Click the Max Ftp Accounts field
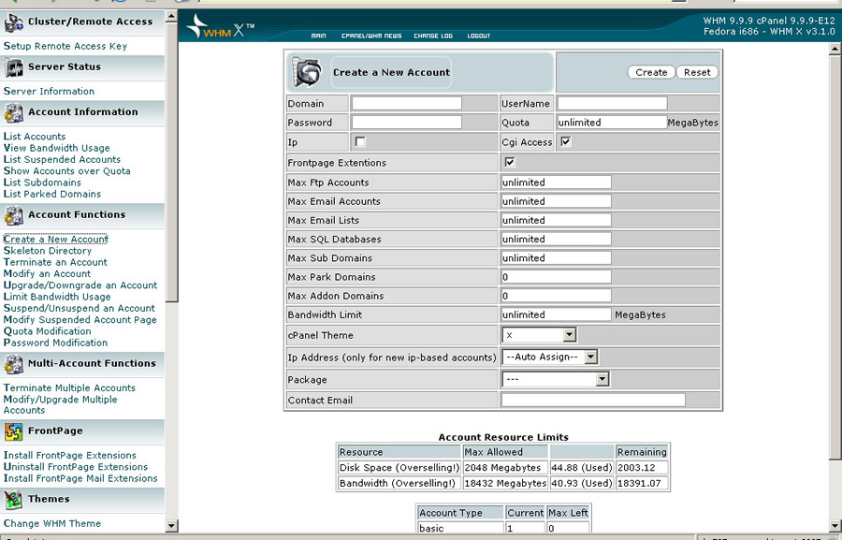The height and width of the screenshot is (540, 842). click(x=557, y=182)
